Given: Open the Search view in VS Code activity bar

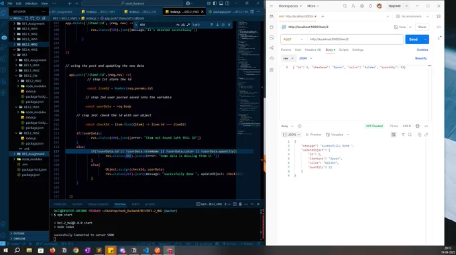Looking at the screenshot, I should (x=3, y=25).
